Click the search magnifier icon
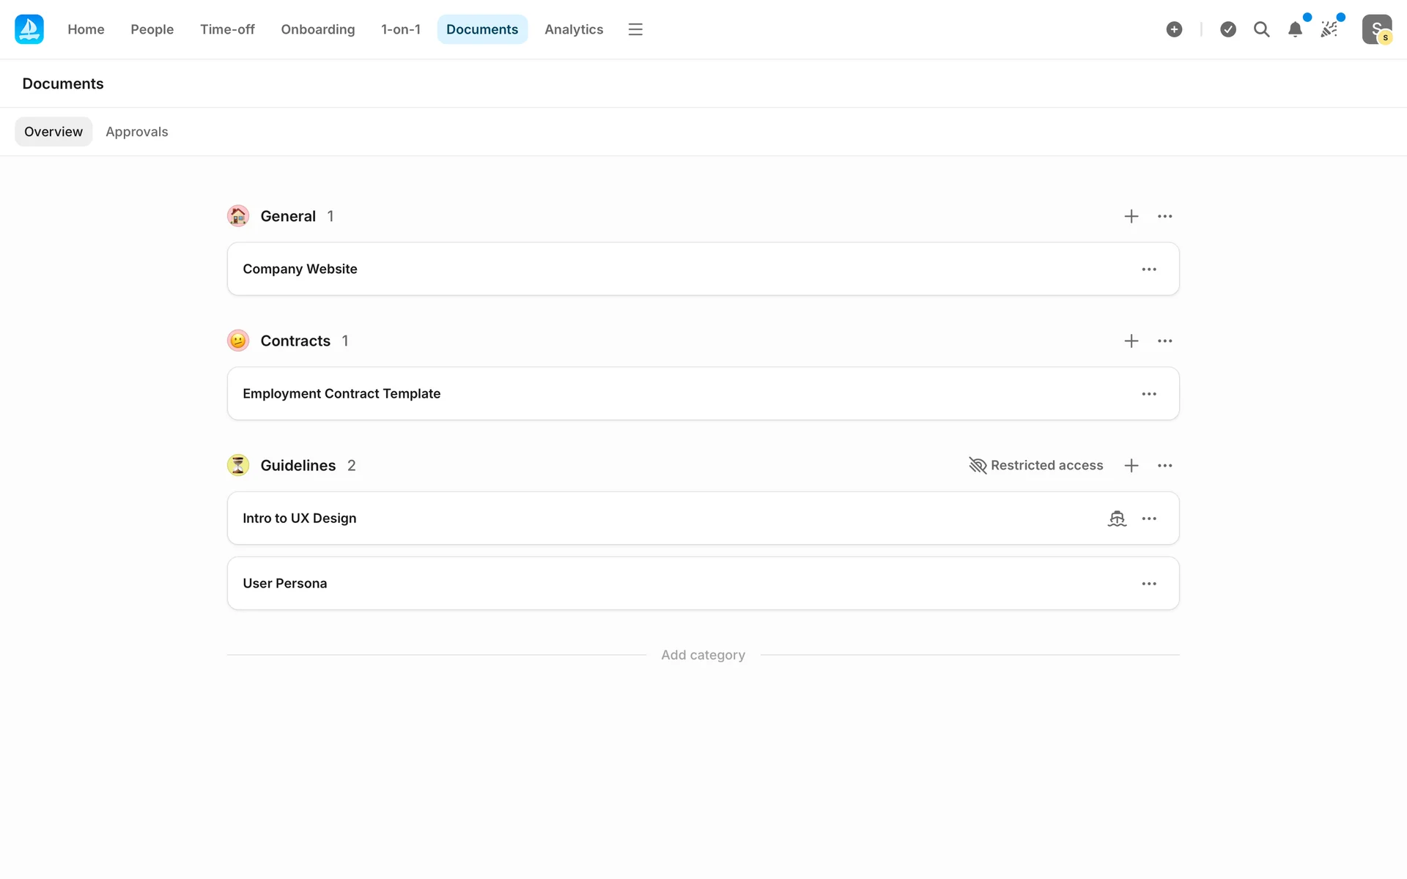The height and width of the screenshot is (879, 1407). [1261, 29]
